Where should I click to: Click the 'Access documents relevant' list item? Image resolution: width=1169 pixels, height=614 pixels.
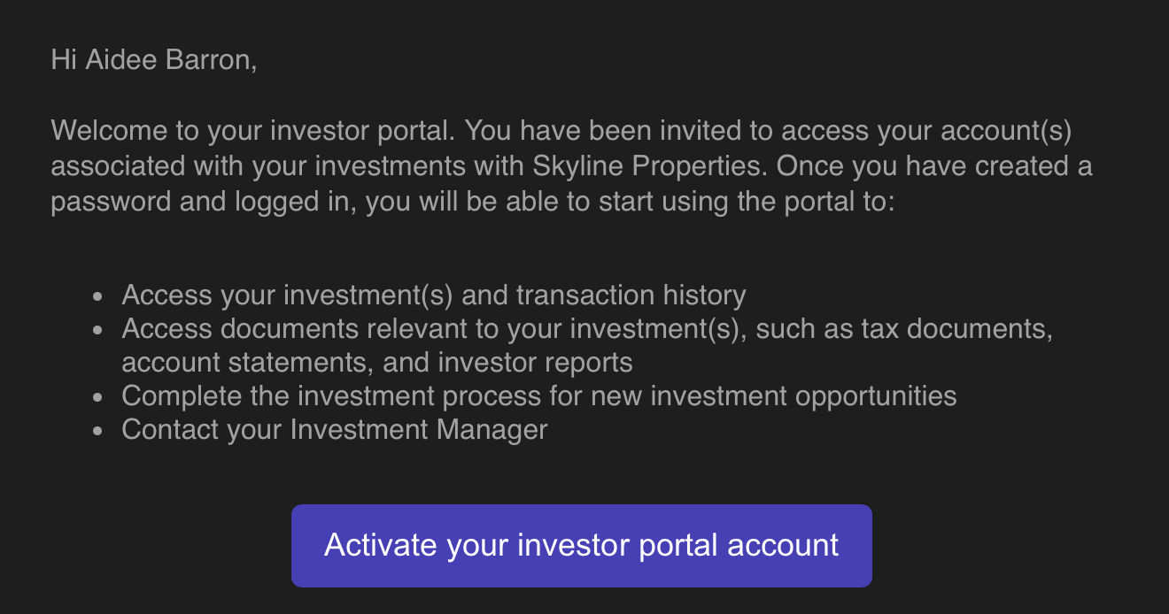pos(587,345)
